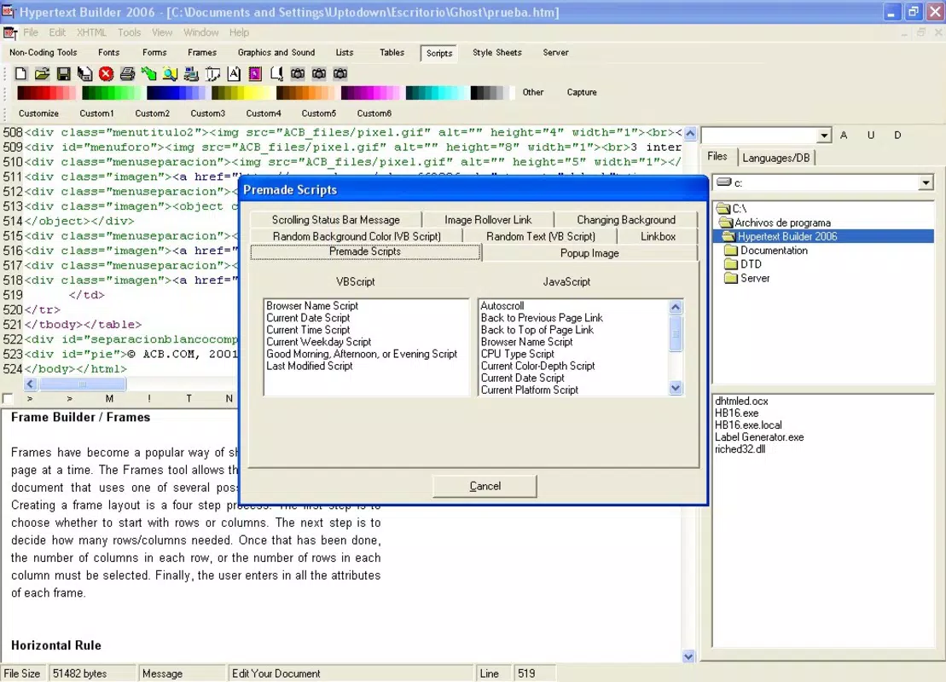Screen dimensions: 946x682
Task: Open the XHTML menu
Action: click(91, 32)
